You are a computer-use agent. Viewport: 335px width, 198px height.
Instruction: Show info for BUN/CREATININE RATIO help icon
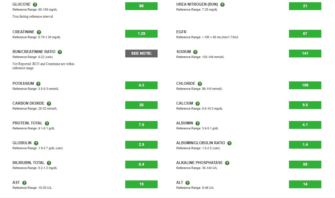[60, 52]
